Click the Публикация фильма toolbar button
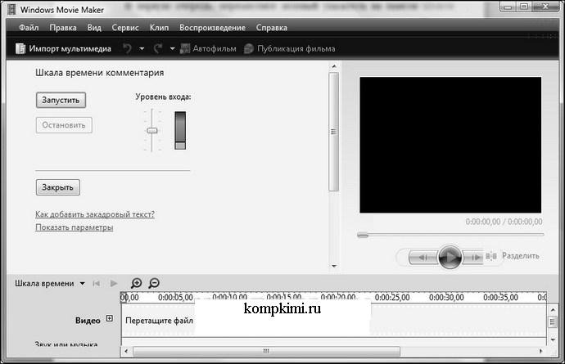This screenshot has height=364, width=565. point(289,48)
